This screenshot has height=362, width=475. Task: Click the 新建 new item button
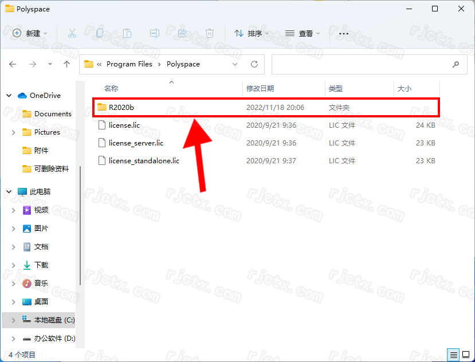tap(30, 33)
